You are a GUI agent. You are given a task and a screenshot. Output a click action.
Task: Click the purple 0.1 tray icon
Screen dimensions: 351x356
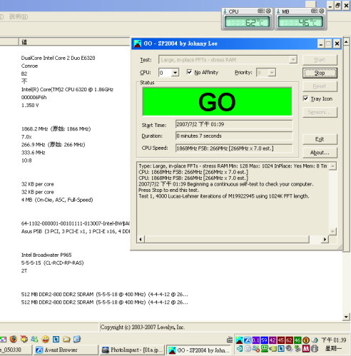pos(256,340)
